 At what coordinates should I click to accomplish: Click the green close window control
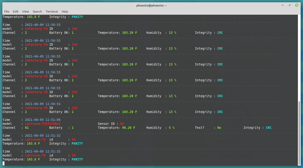(x=296, y=5)
